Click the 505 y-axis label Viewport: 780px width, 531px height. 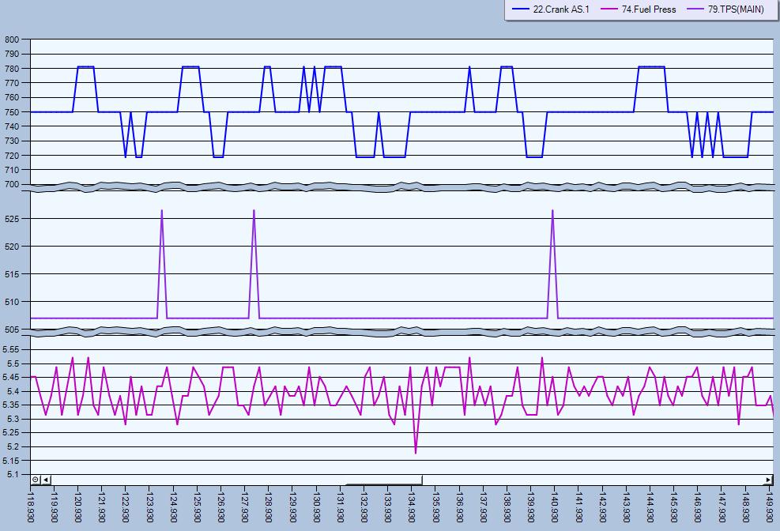[12, 330]
